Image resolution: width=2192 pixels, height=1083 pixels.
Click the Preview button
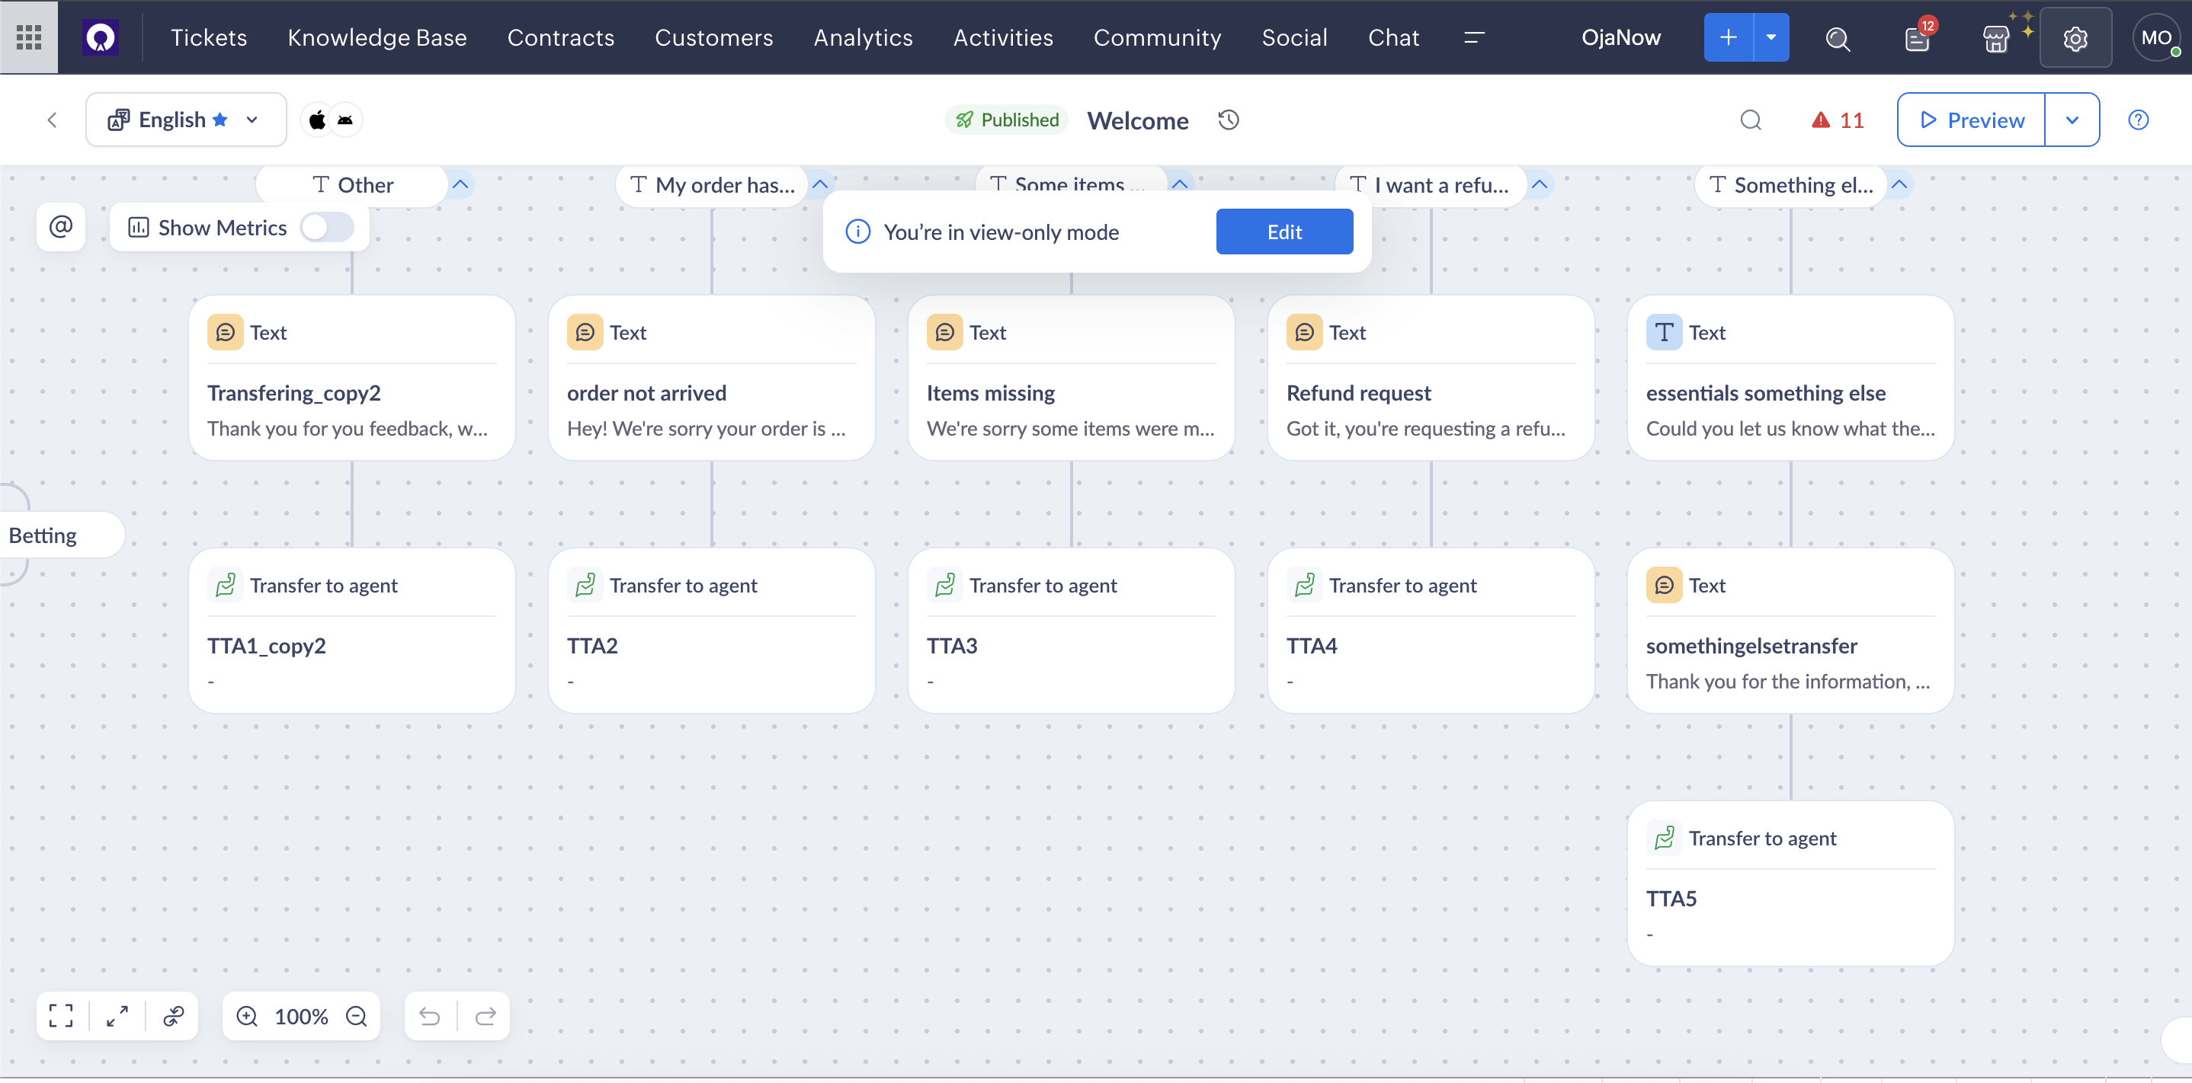tap(1971, 120)
